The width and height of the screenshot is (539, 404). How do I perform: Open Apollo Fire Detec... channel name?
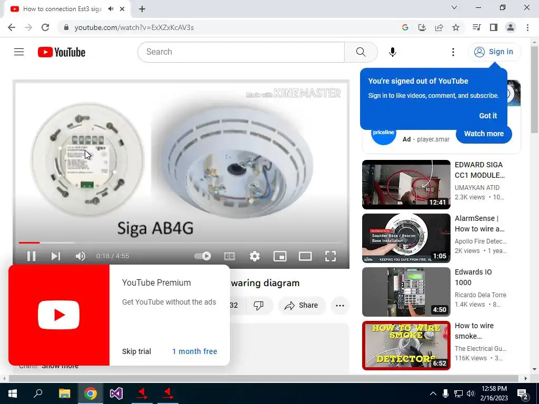[x=481, y=241]
